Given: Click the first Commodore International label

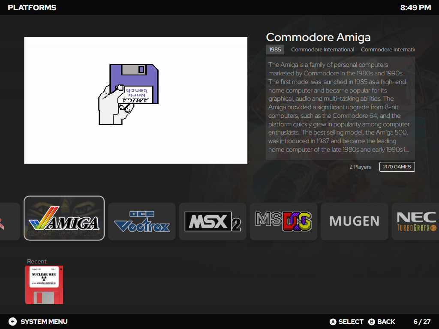Looking at the screenshot, I should point(322,50).
